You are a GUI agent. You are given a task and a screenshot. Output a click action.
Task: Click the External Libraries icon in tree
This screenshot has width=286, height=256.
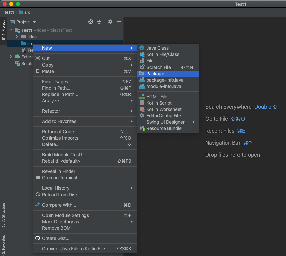(17, 57)
